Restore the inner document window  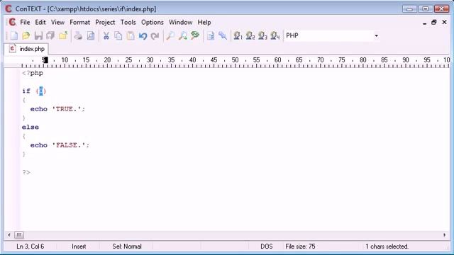433,22
